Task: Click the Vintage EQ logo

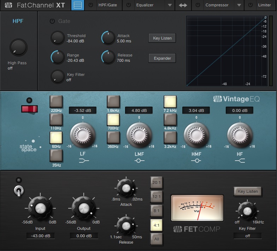Action: click(x=237, y=99)
